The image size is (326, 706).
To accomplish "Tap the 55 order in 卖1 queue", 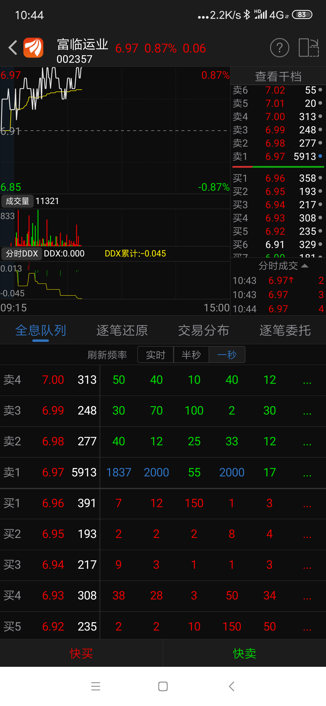I will tap(194, 472).
